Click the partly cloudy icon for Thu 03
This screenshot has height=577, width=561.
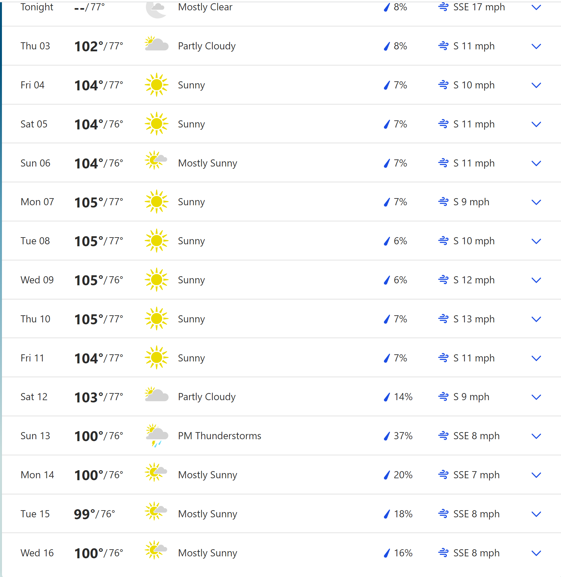tap(156, 44)
